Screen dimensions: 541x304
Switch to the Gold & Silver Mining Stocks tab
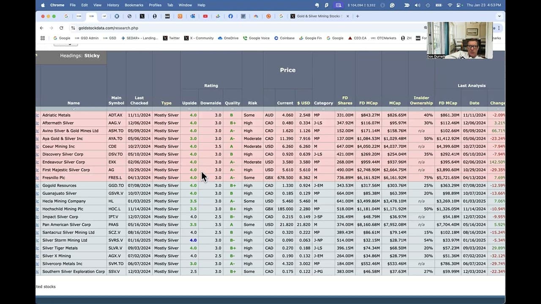(320, 16)
